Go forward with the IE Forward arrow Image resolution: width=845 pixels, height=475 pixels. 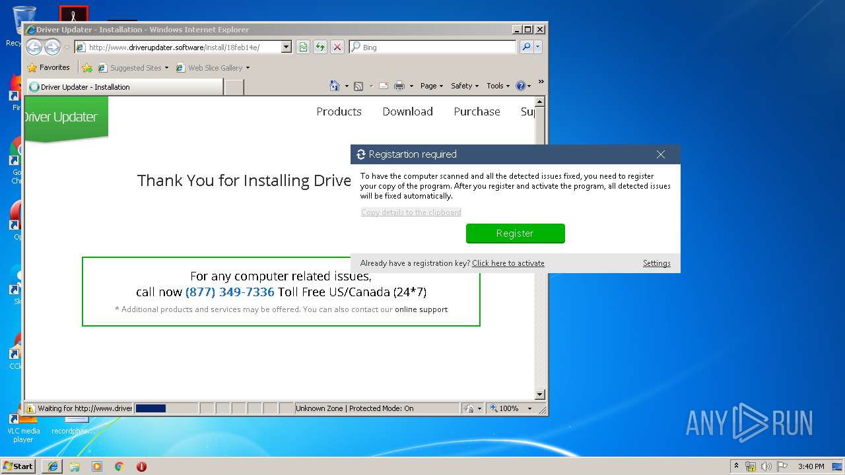[x=52, y=47]
